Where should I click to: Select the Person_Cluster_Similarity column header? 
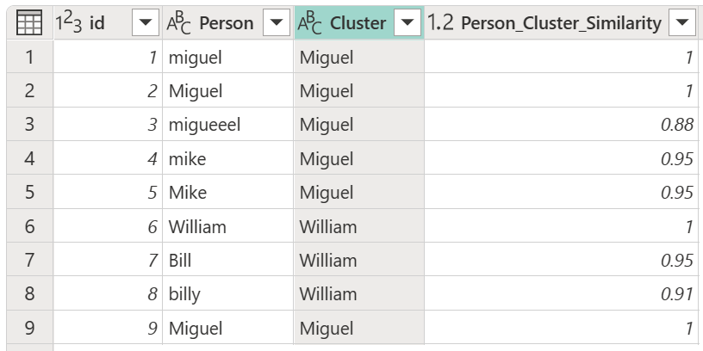tap(560, 24)
